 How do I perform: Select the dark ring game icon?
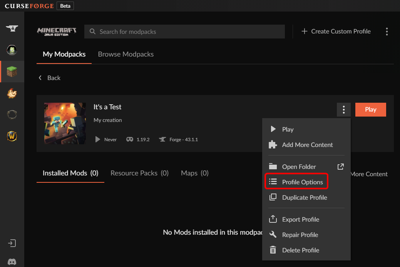tap(12, 115)
